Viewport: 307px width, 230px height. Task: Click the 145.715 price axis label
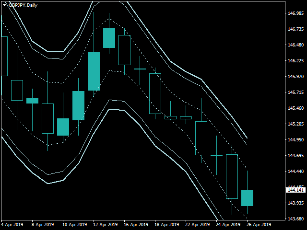[x=295, y=92]
